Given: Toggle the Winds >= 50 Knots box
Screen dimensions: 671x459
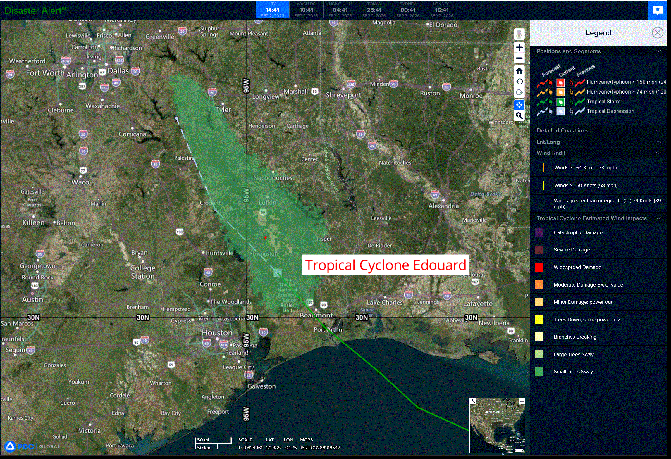Looking at the screenshot, I should point(539,185).
